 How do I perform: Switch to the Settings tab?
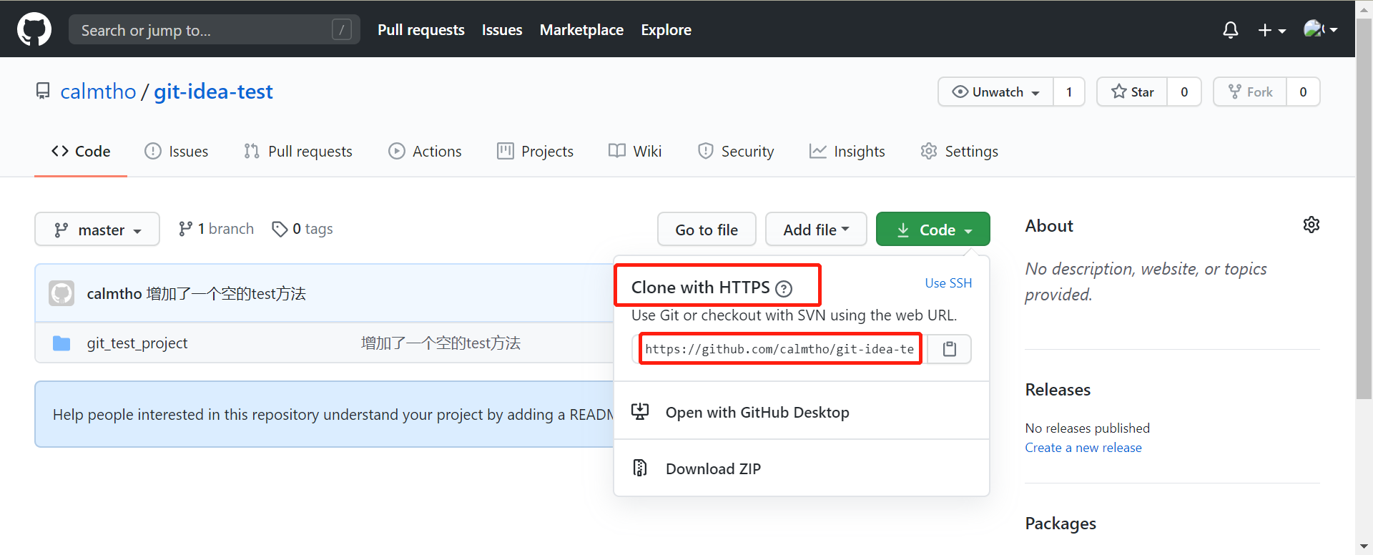click(x=960, y=152)
